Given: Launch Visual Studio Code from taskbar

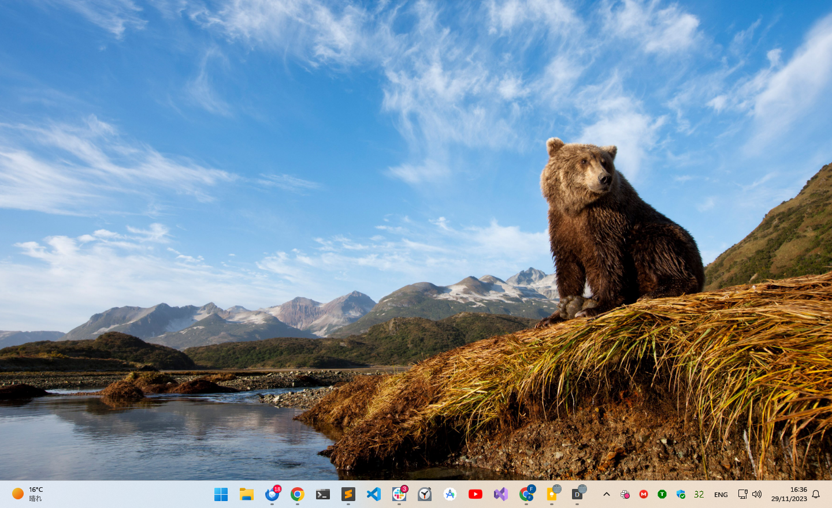Looking at the screenshot, I should (374, 494).
